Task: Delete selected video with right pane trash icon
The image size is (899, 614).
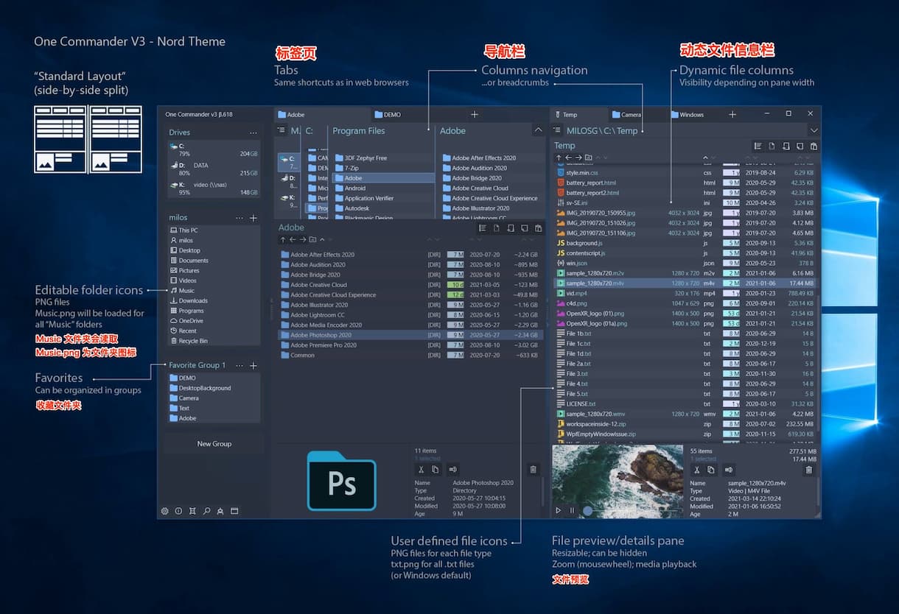Action: 809,470
